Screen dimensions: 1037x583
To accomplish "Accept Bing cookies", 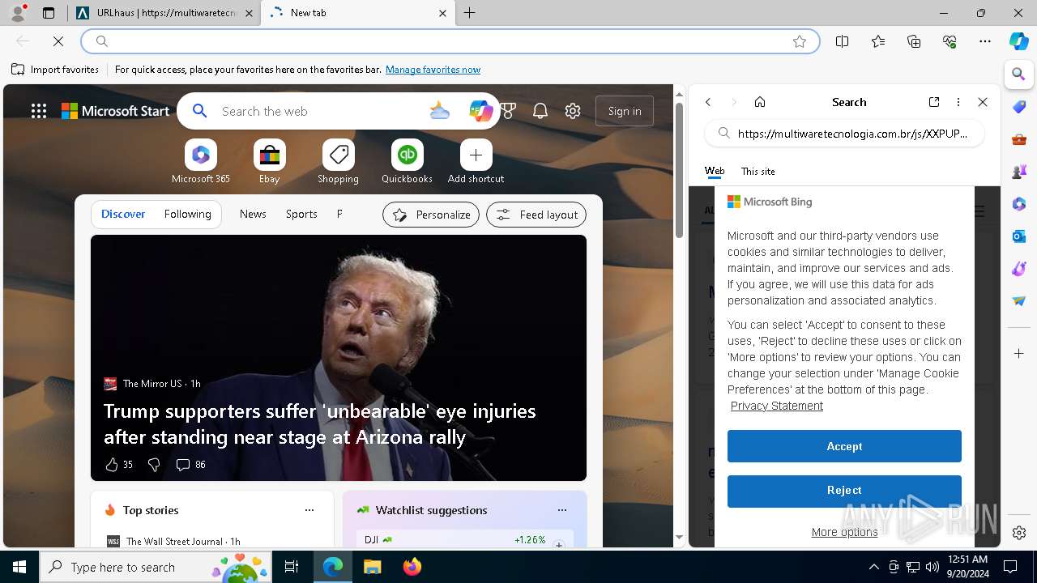I will point(844,446).
